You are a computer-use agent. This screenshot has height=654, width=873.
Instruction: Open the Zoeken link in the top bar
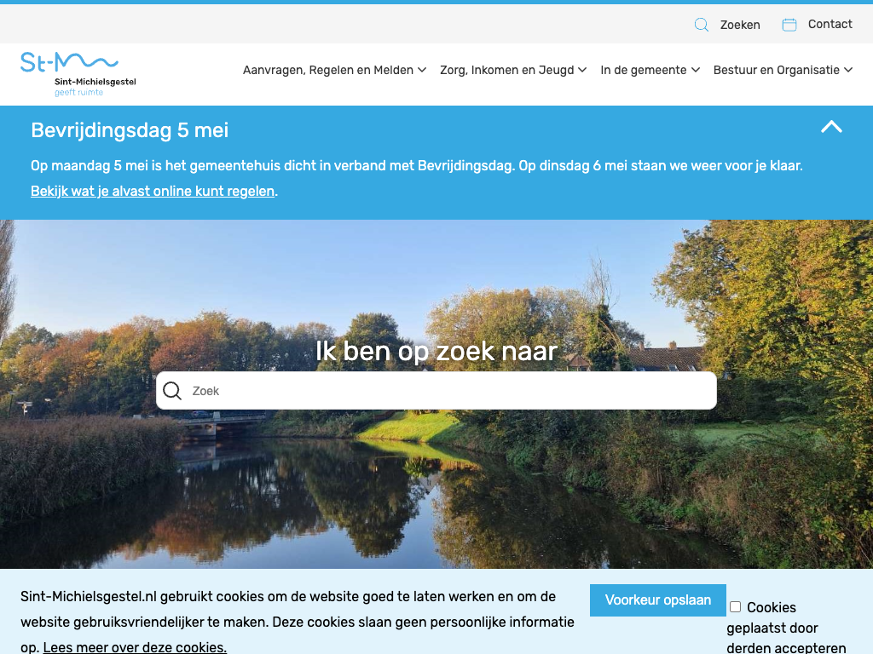pos(739,25)
